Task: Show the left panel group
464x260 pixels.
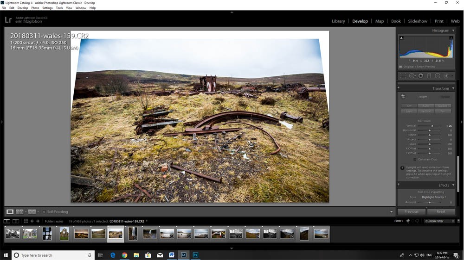Action: tap(2, 122)
